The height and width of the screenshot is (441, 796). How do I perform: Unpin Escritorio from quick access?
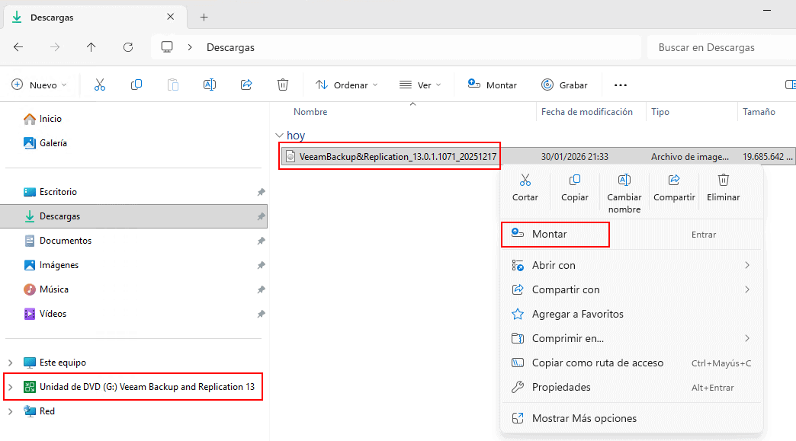point(261,192)
